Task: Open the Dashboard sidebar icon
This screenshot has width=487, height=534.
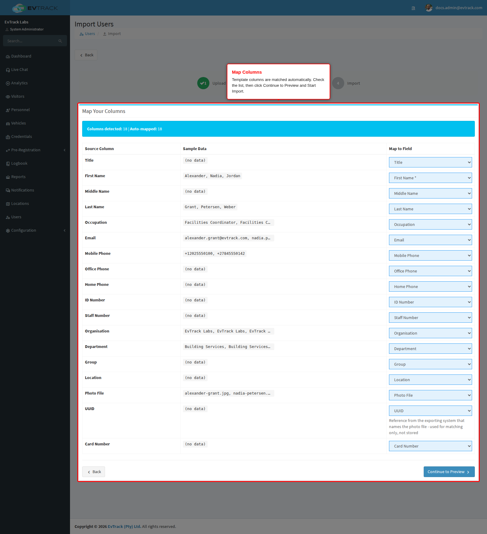Action: coord(8,57)
